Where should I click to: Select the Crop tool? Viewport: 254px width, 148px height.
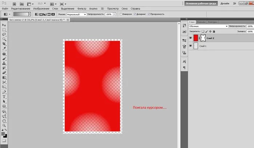click(x=4, y=44)
